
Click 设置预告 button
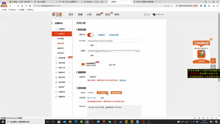click(x=93, y=77)
